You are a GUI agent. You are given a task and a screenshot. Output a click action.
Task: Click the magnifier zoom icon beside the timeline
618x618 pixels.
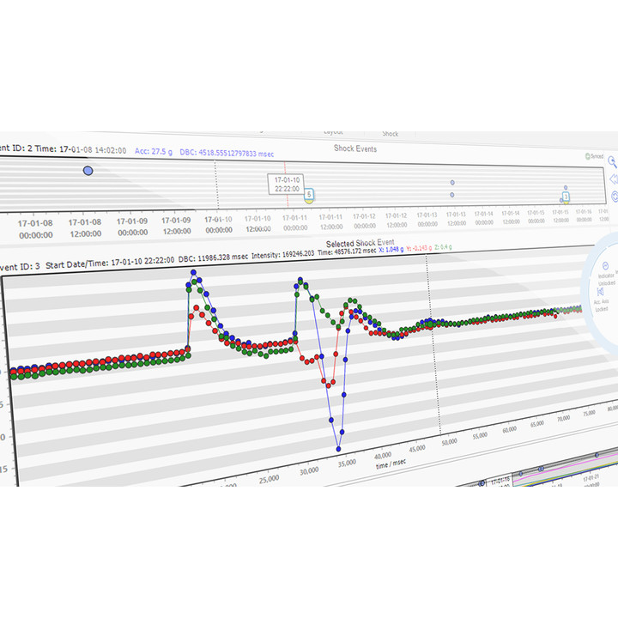613,161
